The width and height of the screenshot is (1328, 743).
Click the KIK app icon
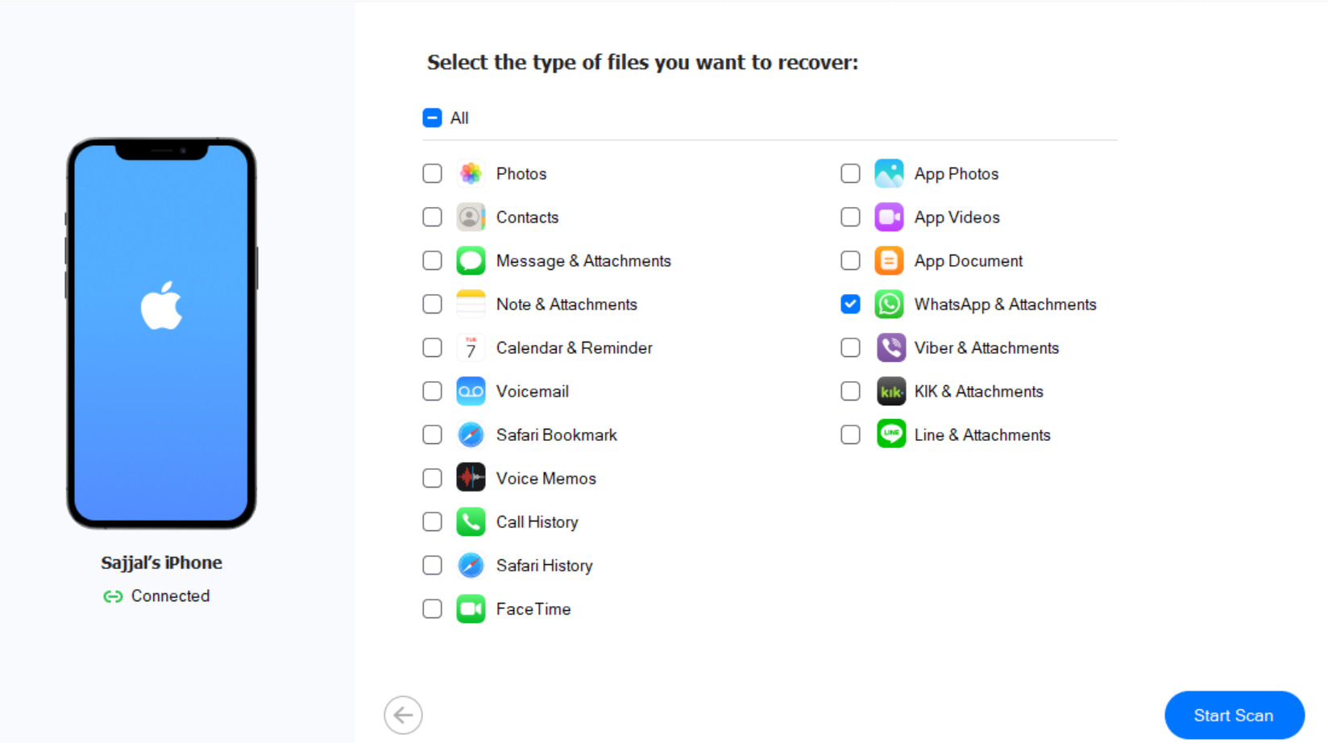(890, 392)
